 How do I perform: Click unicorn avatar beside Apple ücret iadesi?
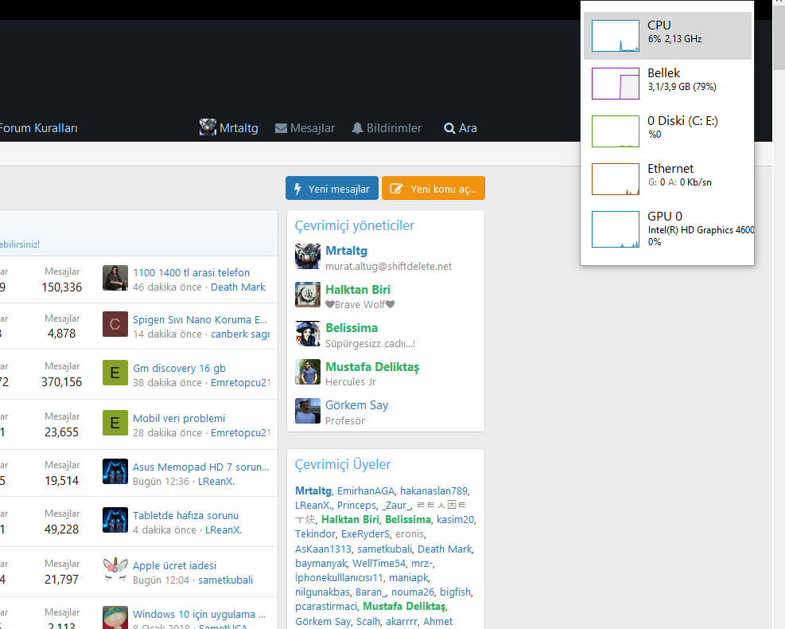click(115, 570)
